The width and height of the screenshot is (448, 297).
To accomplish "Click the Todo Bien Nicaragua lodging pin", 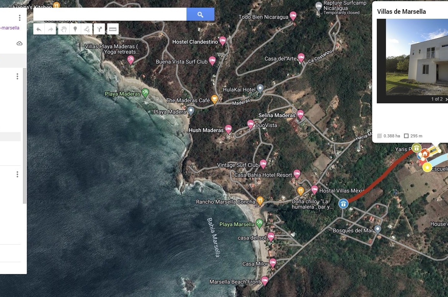I will click(293, 16).
